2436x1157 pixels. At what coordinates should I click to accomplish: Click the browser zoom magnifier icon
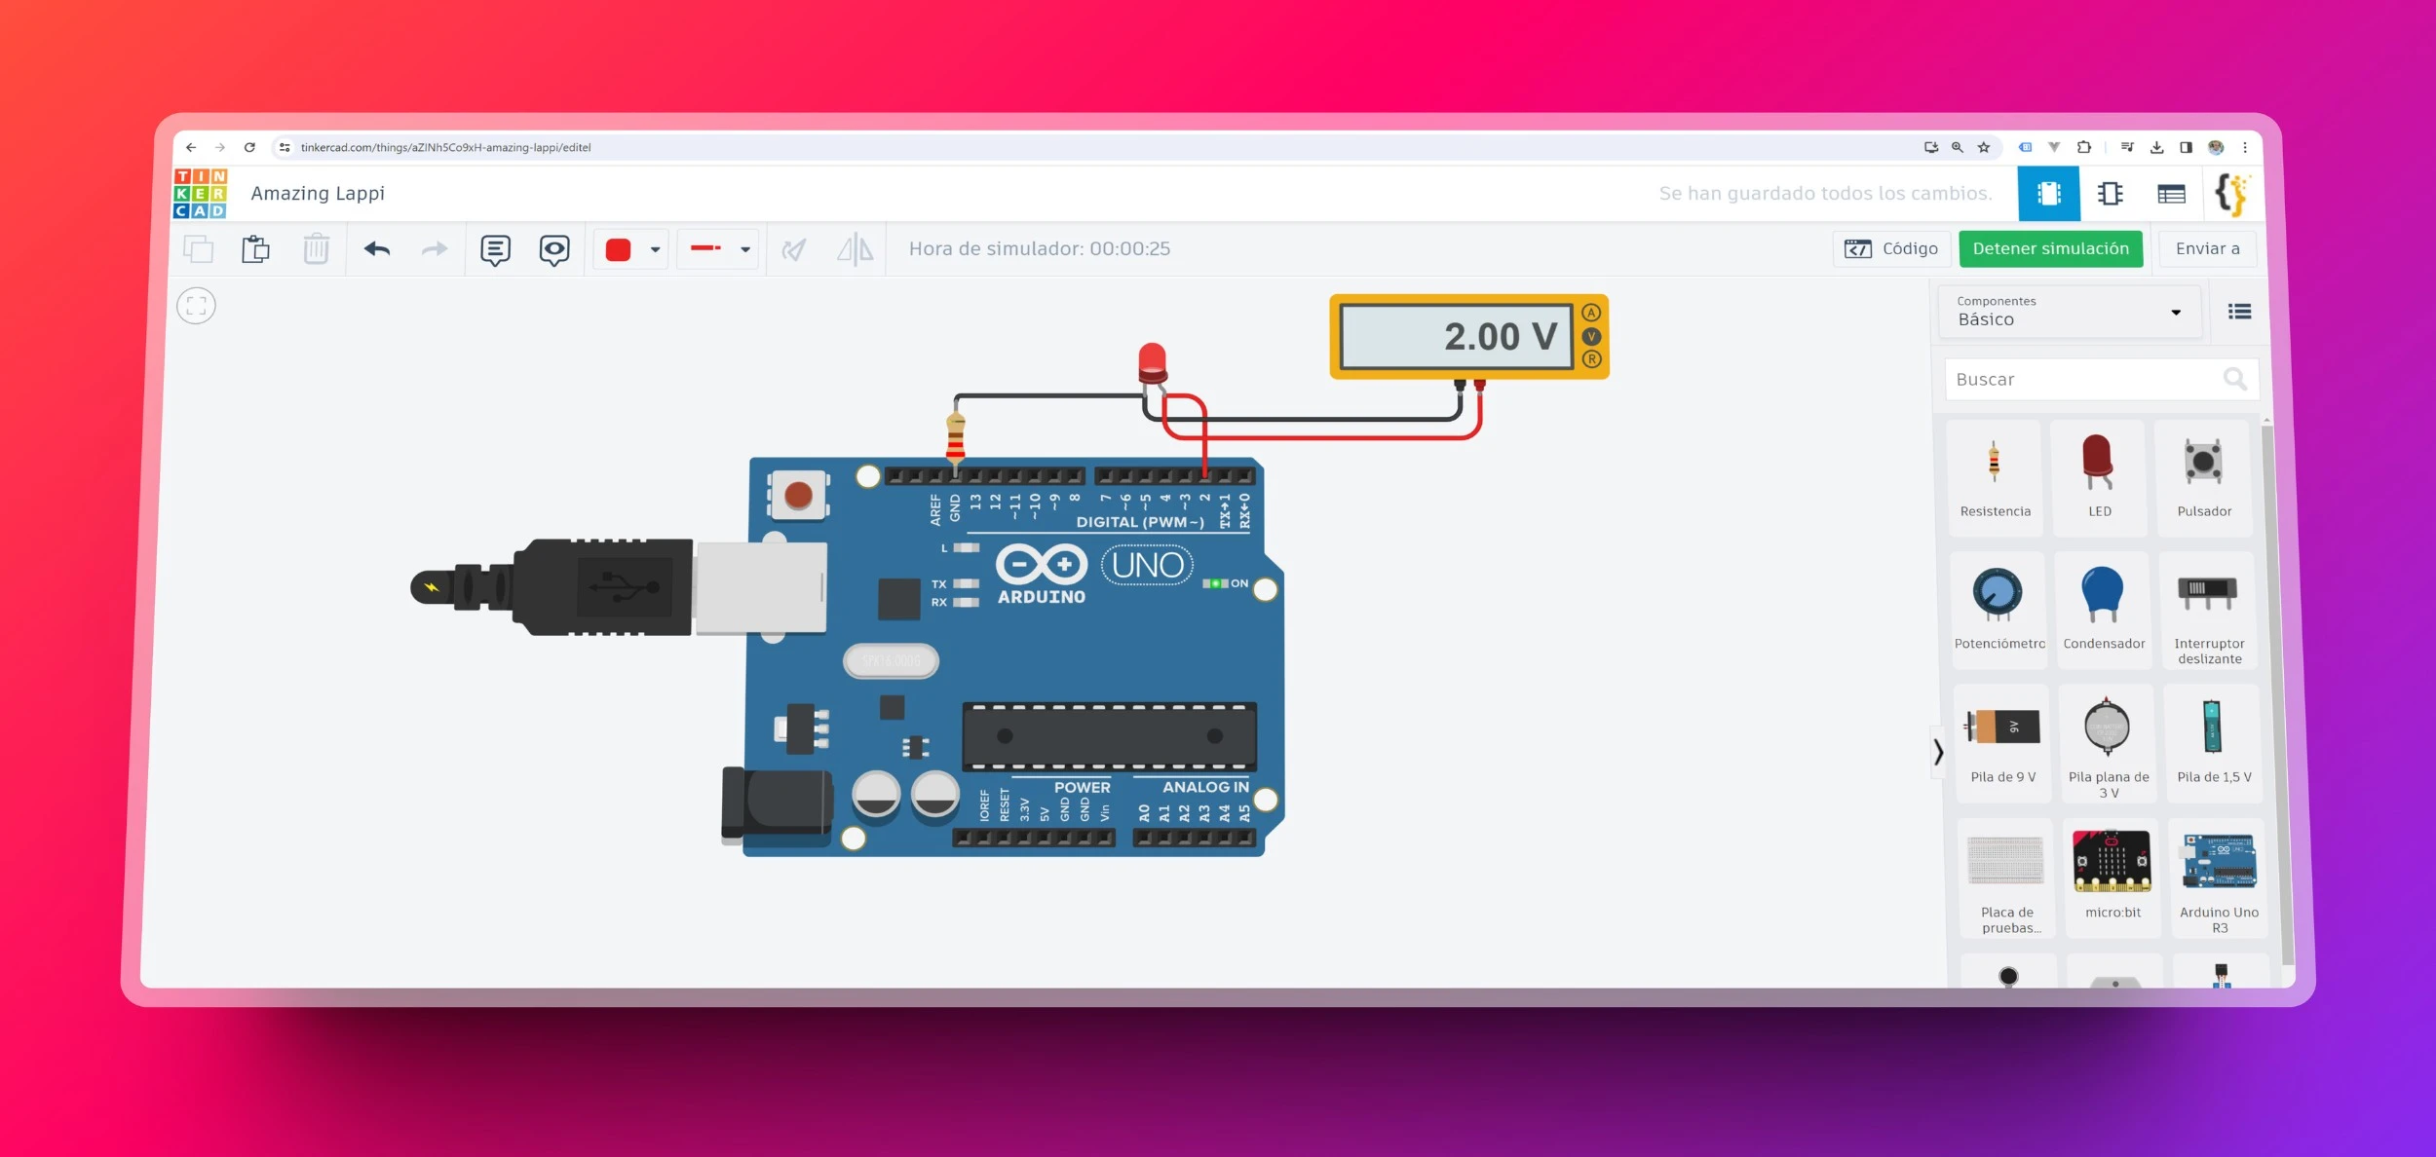1957,147
